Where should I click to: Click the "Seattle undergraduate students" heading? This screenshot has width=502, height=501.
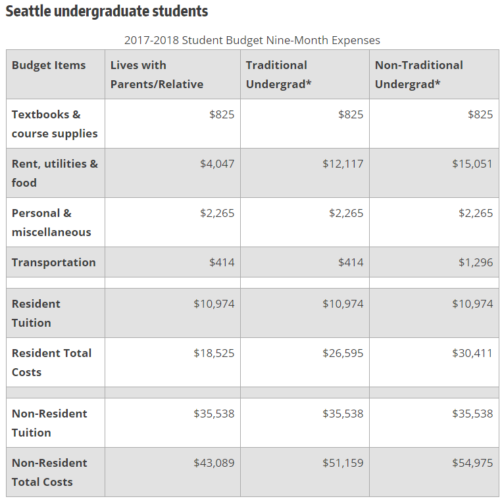pyautogui.click(x=107, y=12)
